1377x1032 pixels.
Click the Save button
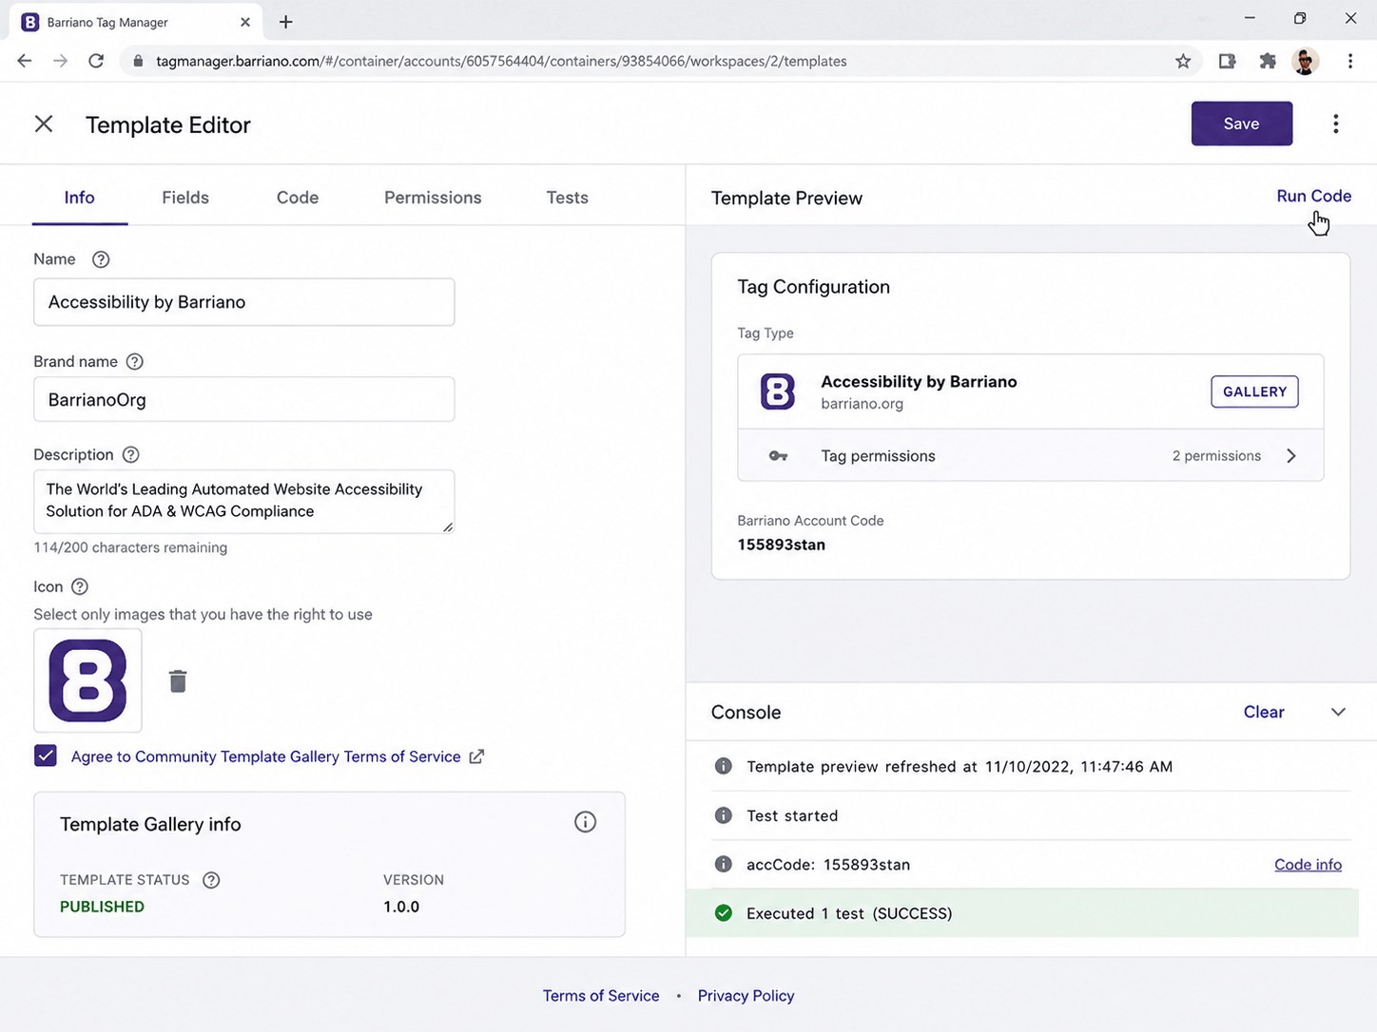1241,124
